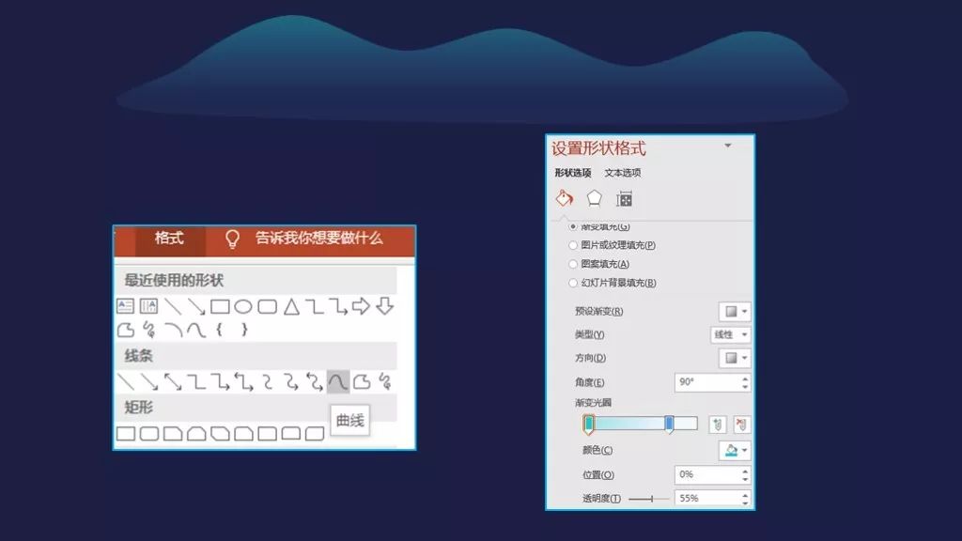This screenshot has width=962, height=541.
Task: Click the Remove gradient stop icon
Action: tap(741, 425)
